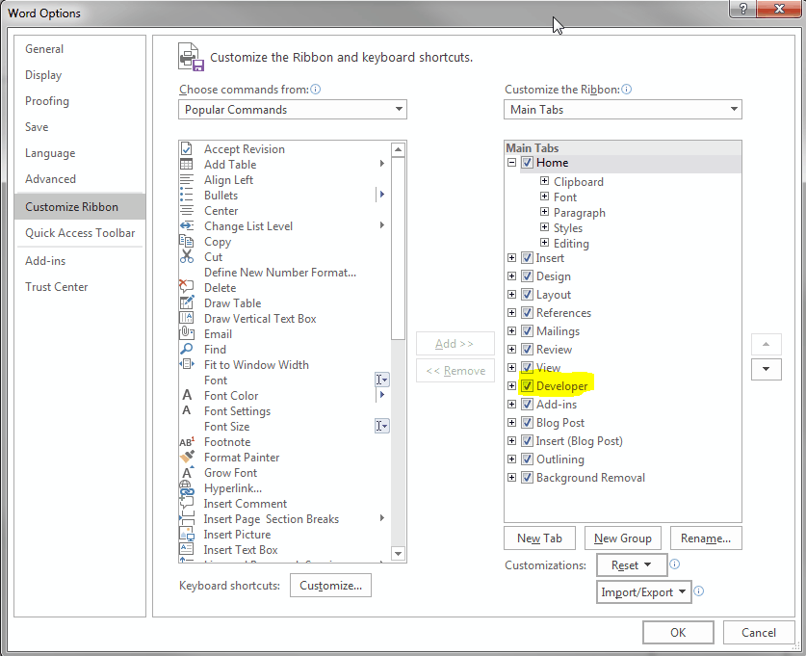Click the commands list scroll up arrow
Screen dimensions: 806x656
point(399,149)
